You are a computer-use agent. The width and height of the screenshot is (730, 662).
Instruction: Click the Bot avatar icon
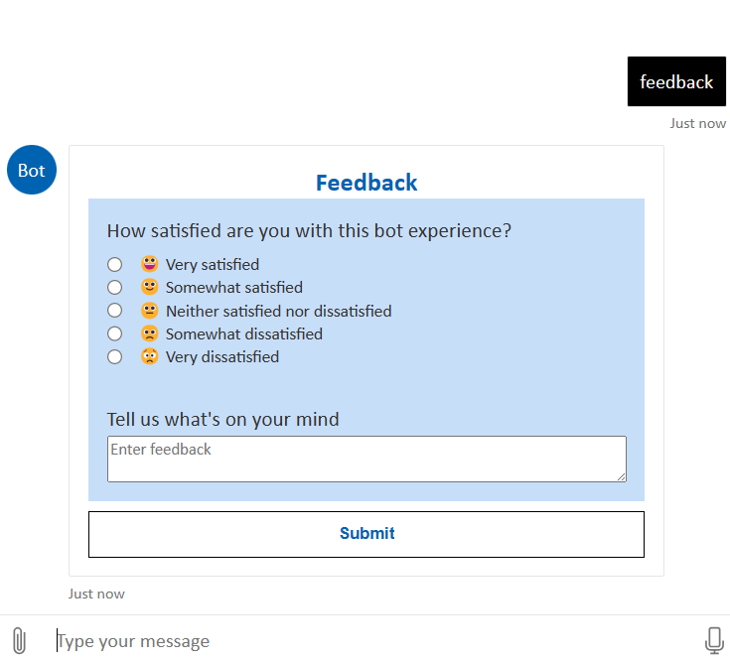pyautogui.click(x=32, y=170)
